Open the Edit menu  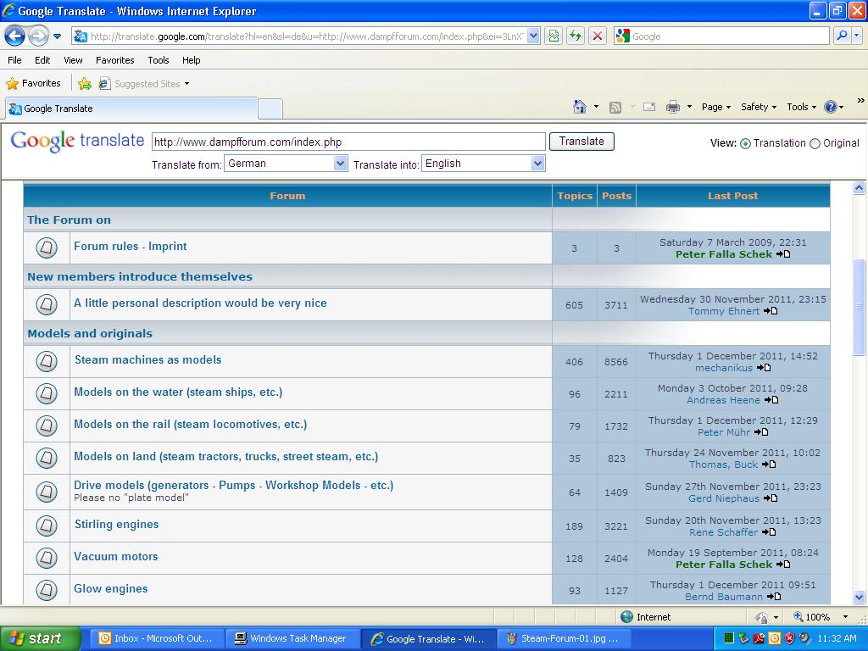[42, 60]
